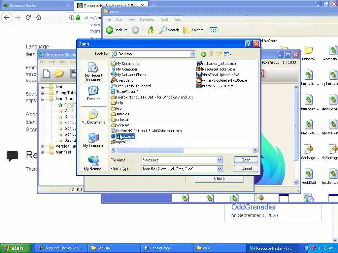338x253 pixels.
Task: Click go back icon in Open dialog
Action: click(203, 54)
